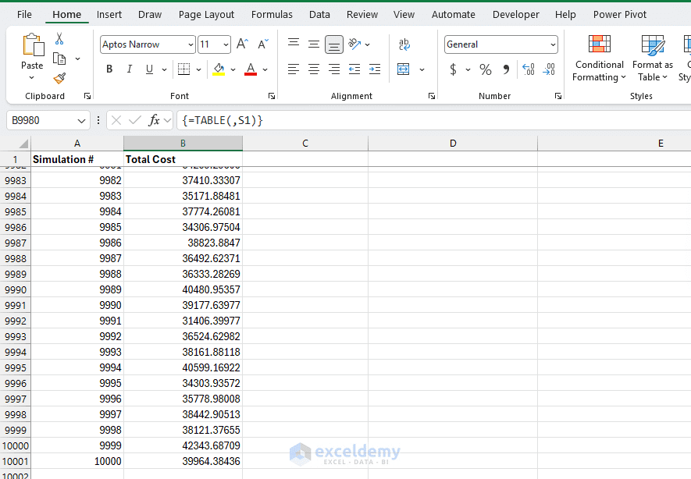
Task: Toggle Bold formatting
Action: [x=109, y=69]
